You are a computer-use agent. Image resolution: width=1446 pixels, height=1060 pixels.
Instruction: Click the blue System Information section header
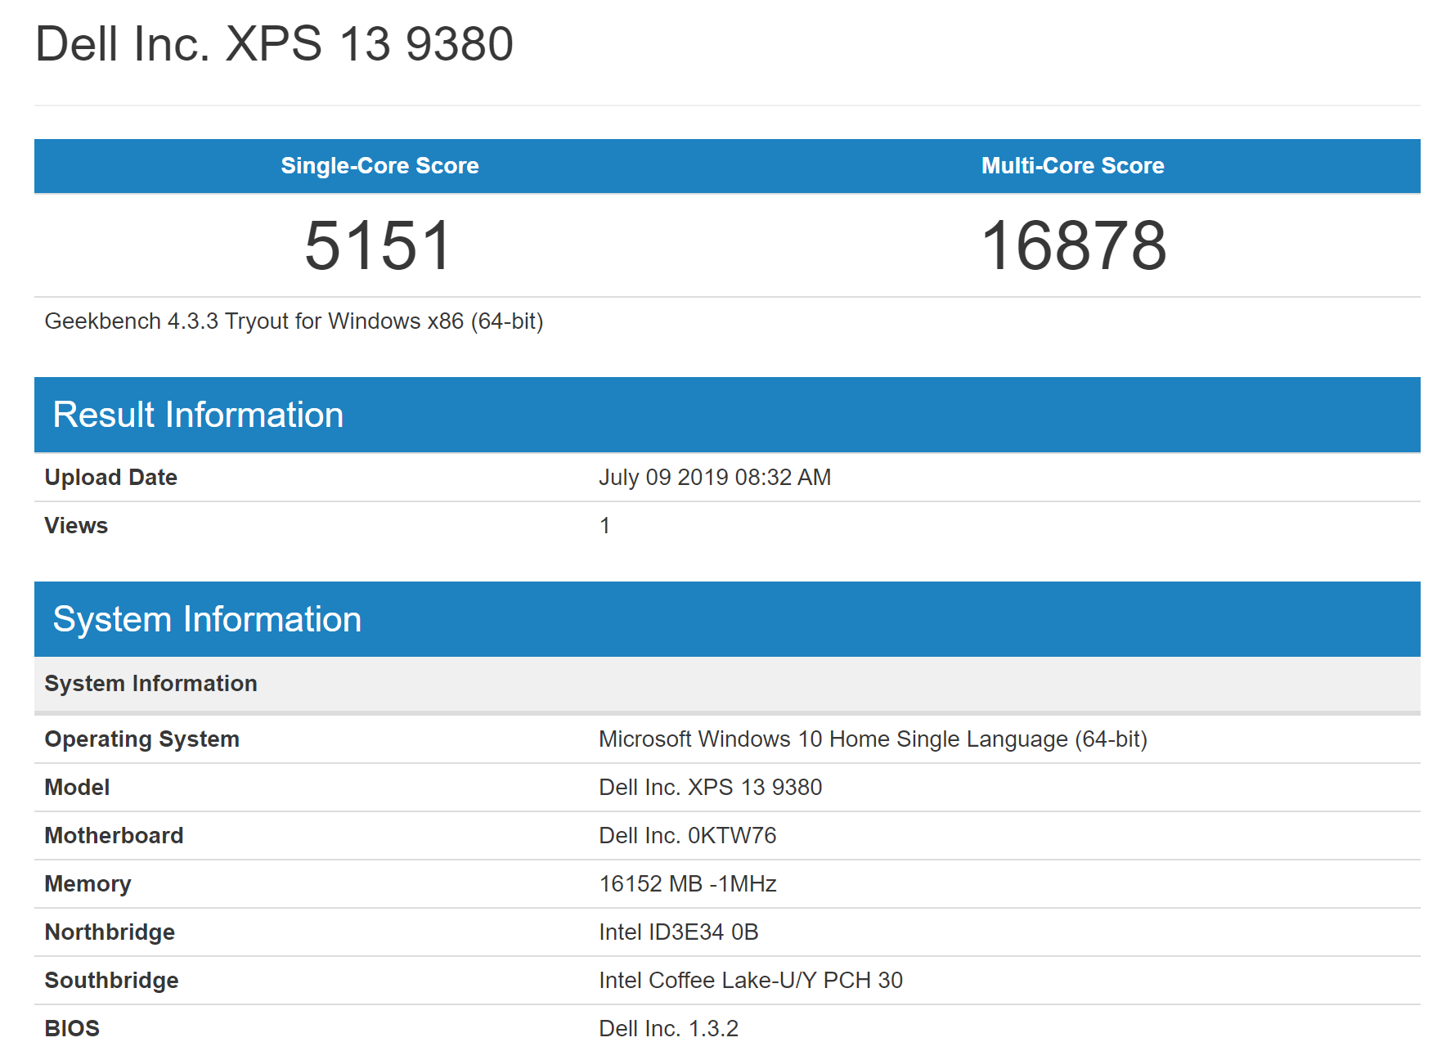pyautogui.click(x=727, y=619)
